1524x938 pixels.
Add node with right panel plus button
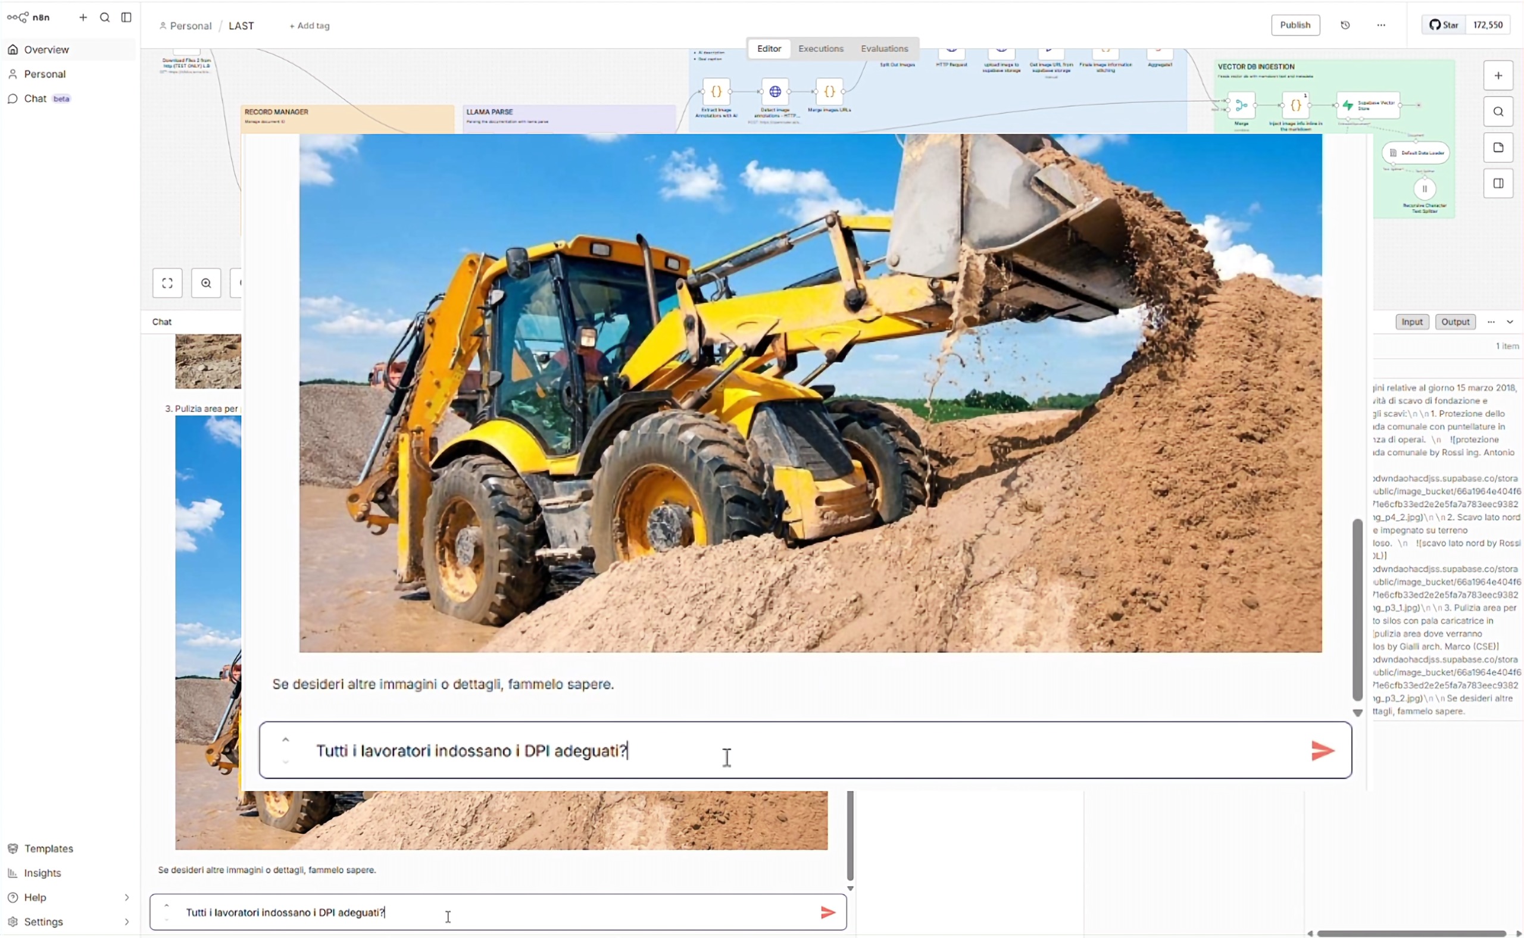pos(1498,76)
